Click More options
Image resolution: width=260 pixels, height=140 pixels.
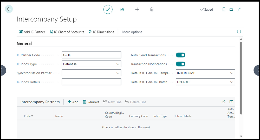pyautogui.click(x=132, y=32)
